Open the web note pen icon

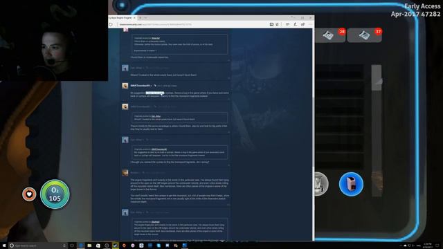296,25
